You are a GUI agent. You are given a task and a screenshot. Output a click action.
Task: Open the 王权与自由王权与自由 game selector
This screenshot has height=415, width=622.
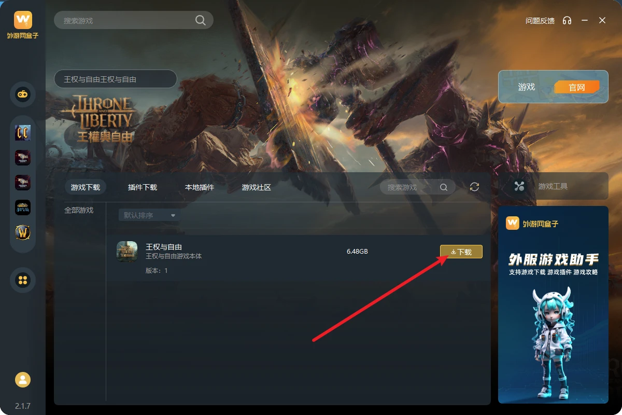116,79
